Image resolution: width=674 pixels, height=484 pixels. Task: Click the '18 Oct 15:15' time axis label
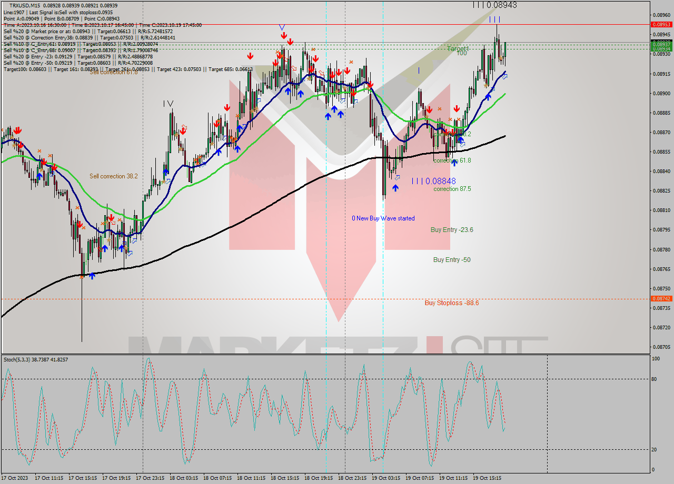pos(285,478)
